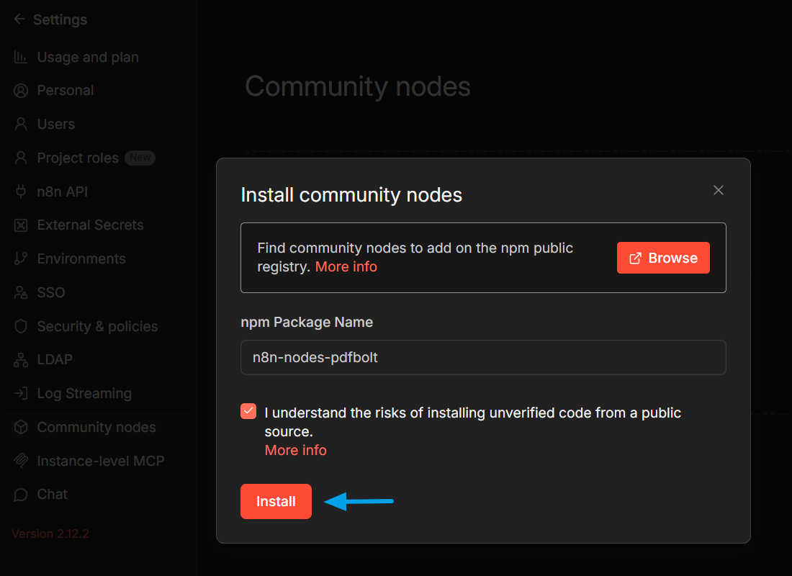Open SSO using its sidebar icon
This screenshot has height=576, width=792.
pyautogui.click(x=21, y=292)
